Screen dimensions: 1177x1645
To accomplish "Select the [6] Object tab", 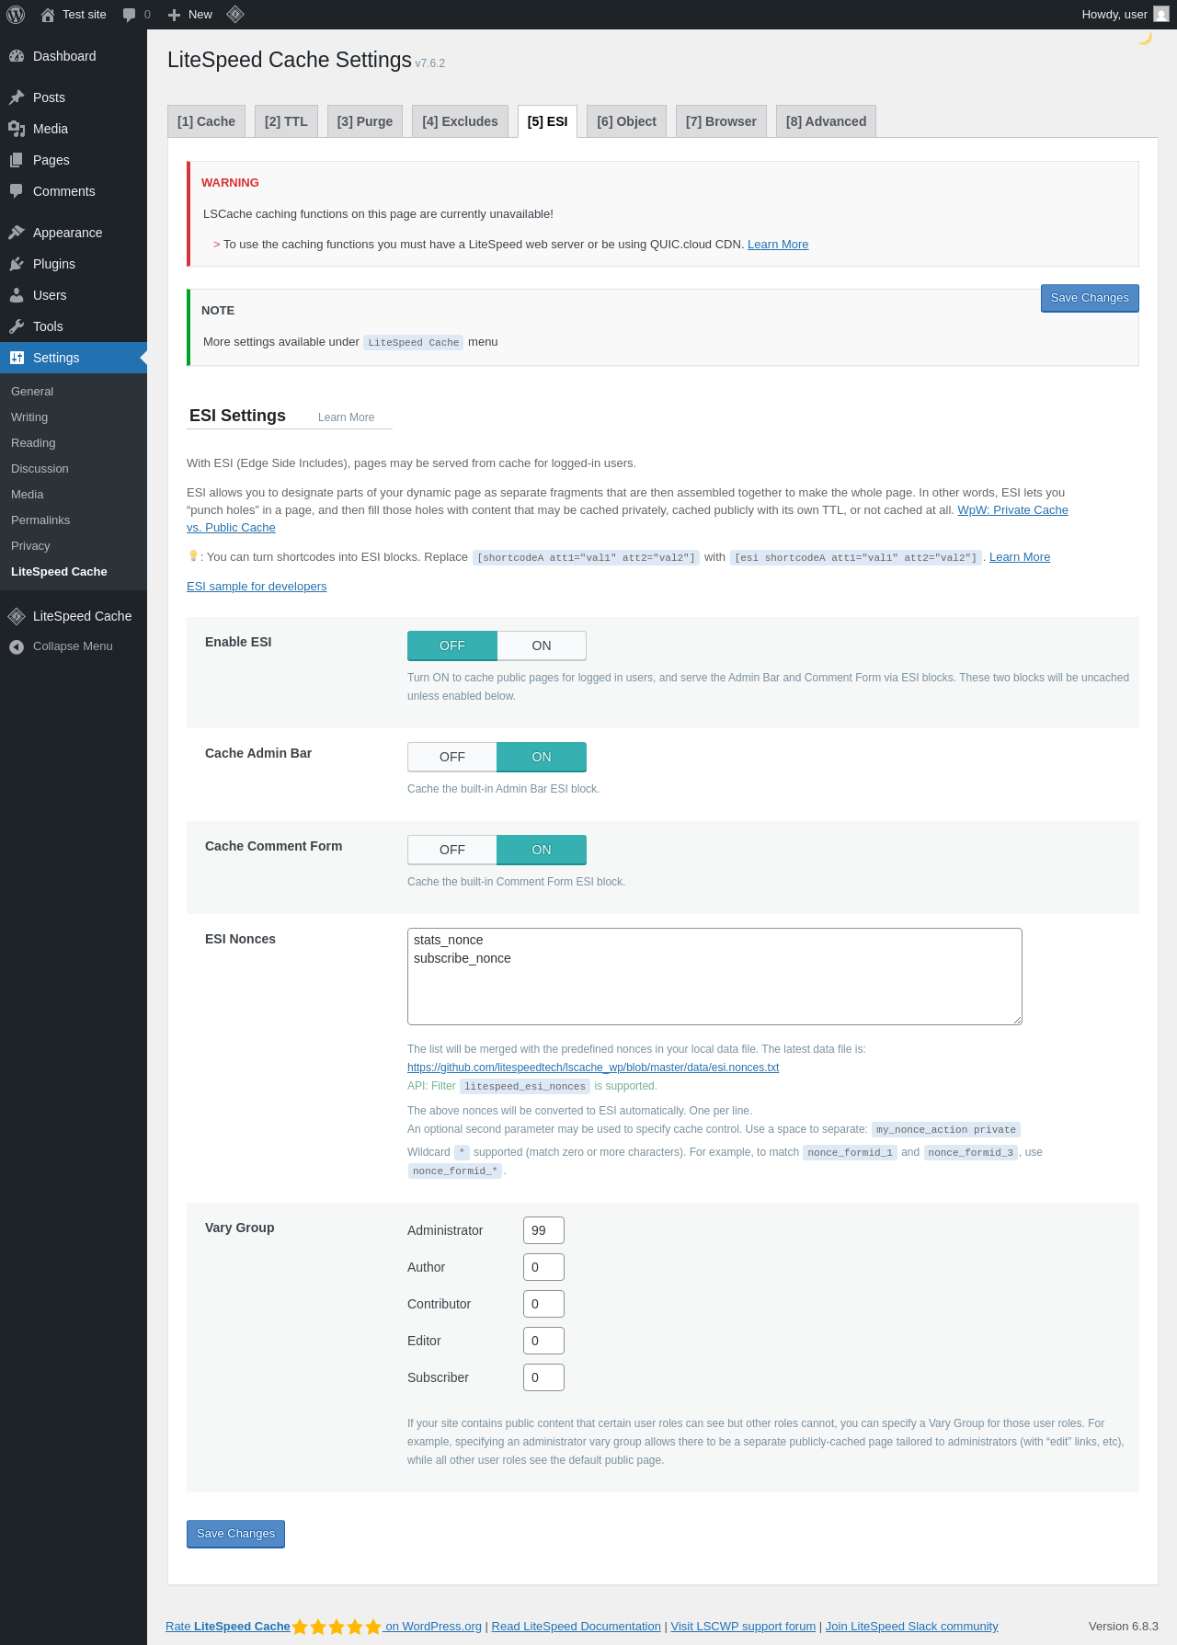I will 626,121.
